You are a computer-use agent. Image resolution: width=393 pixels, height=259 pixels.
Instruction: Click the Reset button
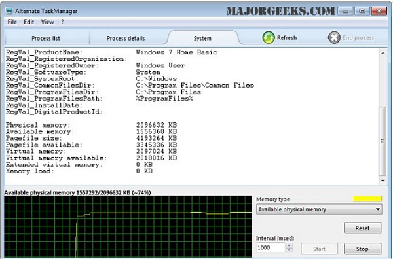coord(362,228)
